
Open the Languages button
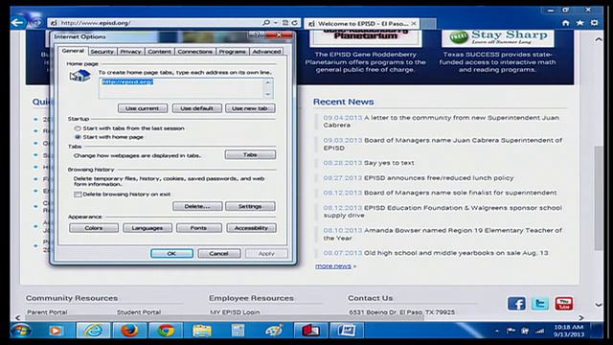(x=148, y=228)
